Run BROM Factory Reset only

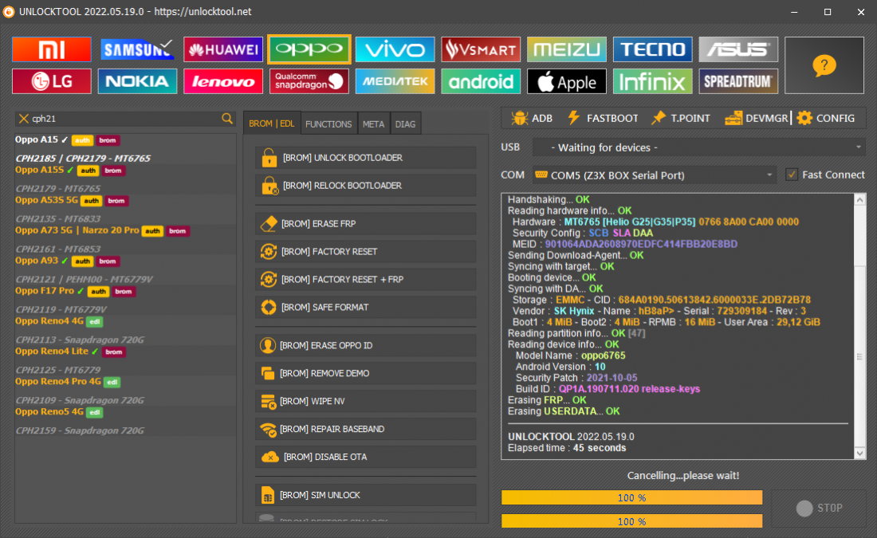(x=366, y=252)
